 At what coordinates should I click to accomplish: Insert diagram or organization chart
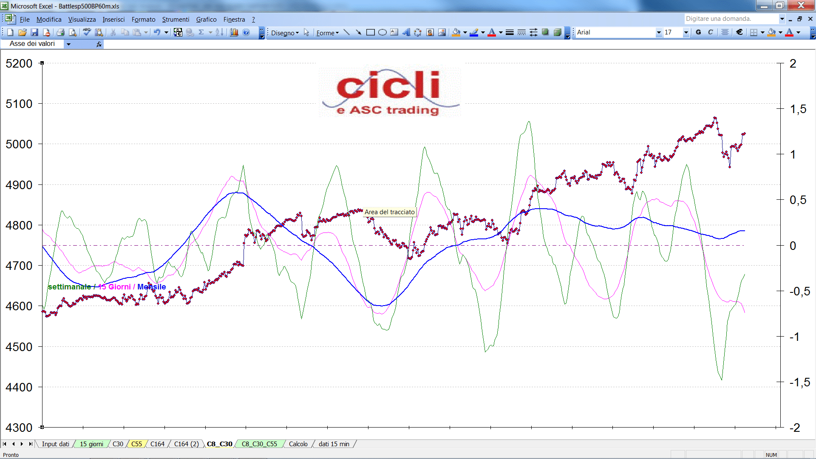(x=418, y=32)
